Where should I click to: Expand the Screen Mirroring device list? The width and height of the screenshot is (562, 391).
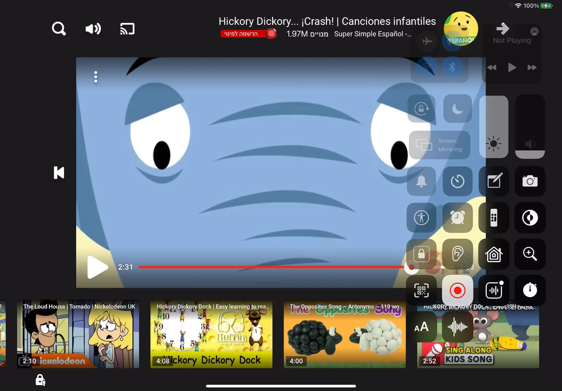point(439,145)
